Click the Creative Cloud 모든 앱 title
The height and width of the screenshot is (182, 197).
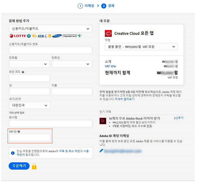tap(134, 33)
